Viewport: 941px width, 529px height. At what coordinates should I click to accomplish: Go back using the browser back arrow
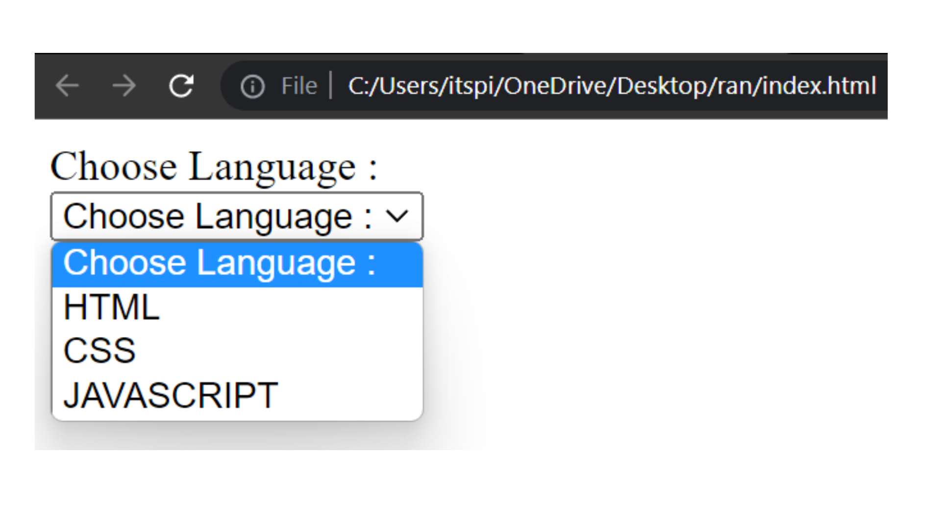coord(67,86)
